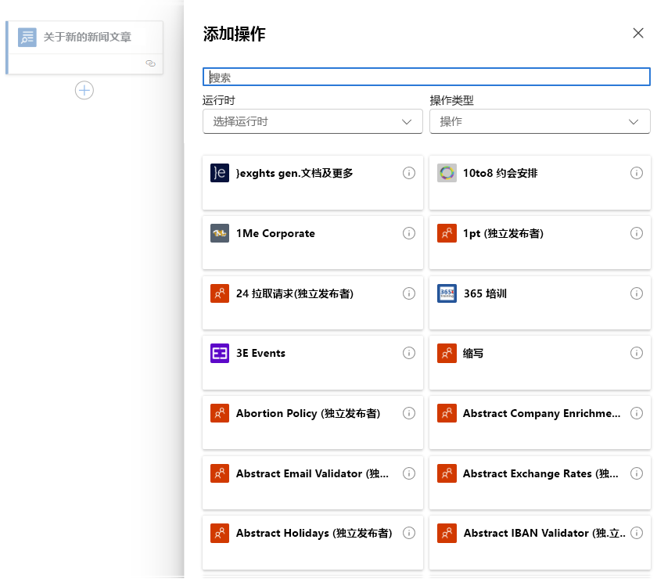This screenshot has height=579, width=657.
Task: Choose the 1pt (独立发布者) connector name
Action: point(503,233)
